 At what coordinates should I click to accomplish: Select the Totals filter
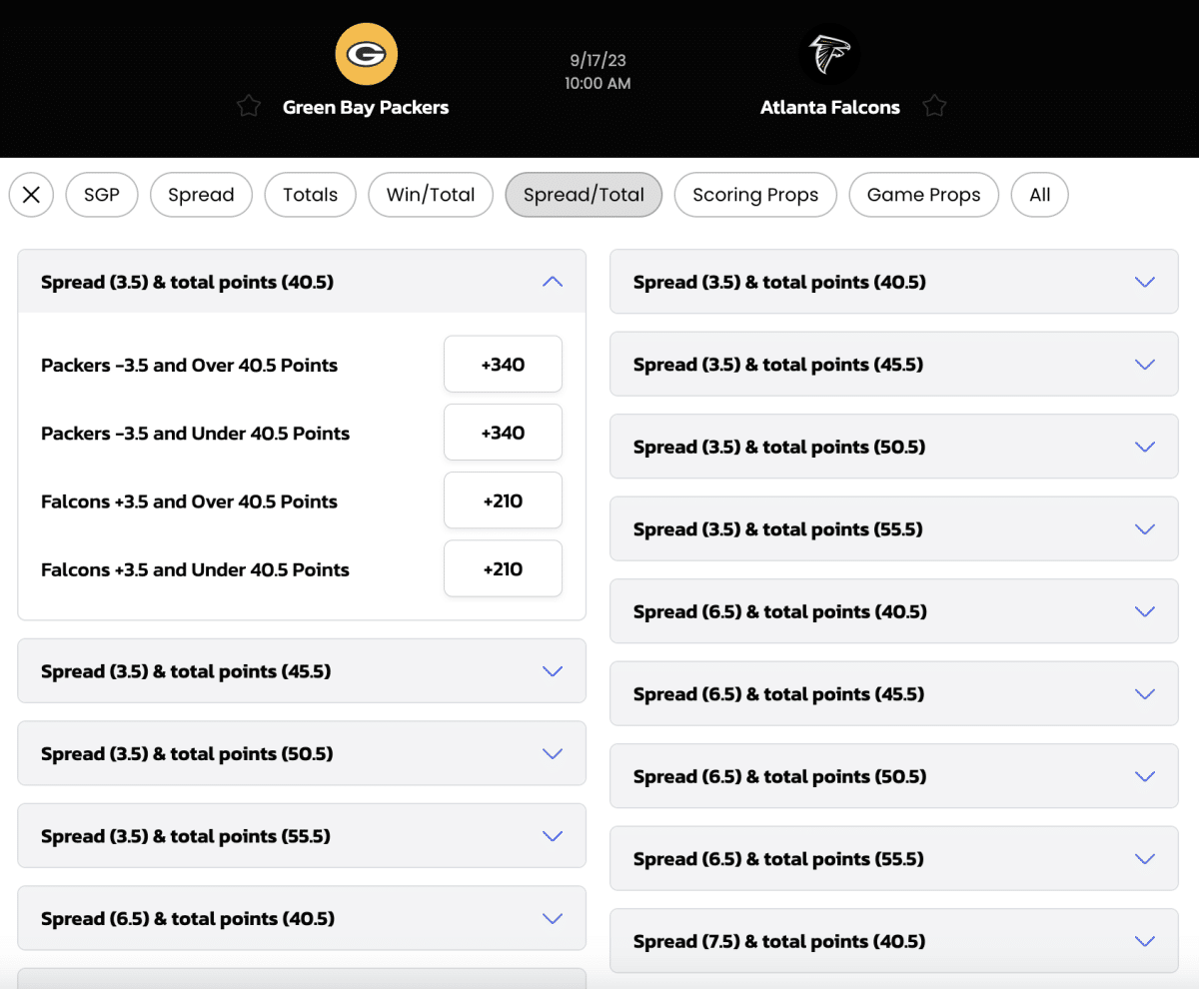click(310, 195)
